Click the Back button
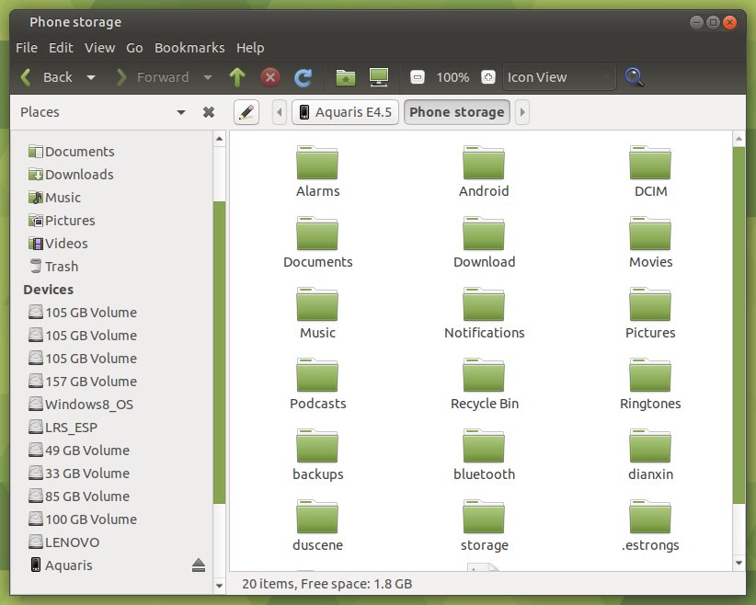 point(48,77)
